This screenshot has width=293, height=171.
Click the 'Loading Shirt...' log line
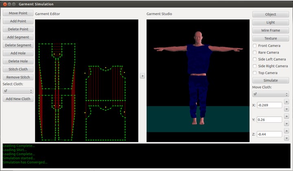(x=15, y=150)
